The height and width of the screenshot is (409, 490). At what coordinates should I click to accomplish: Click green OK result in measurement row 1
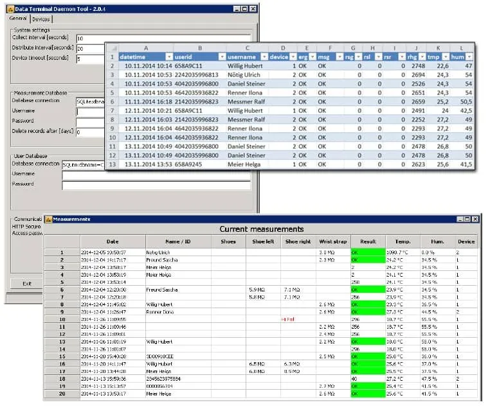[368, 252]
